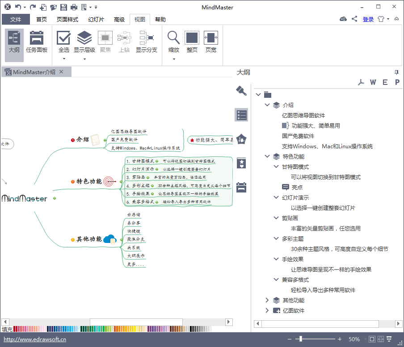Click outline panel scrollbar left arrow
The height and width of the screenshot is (347, 404).
point(258,324)
